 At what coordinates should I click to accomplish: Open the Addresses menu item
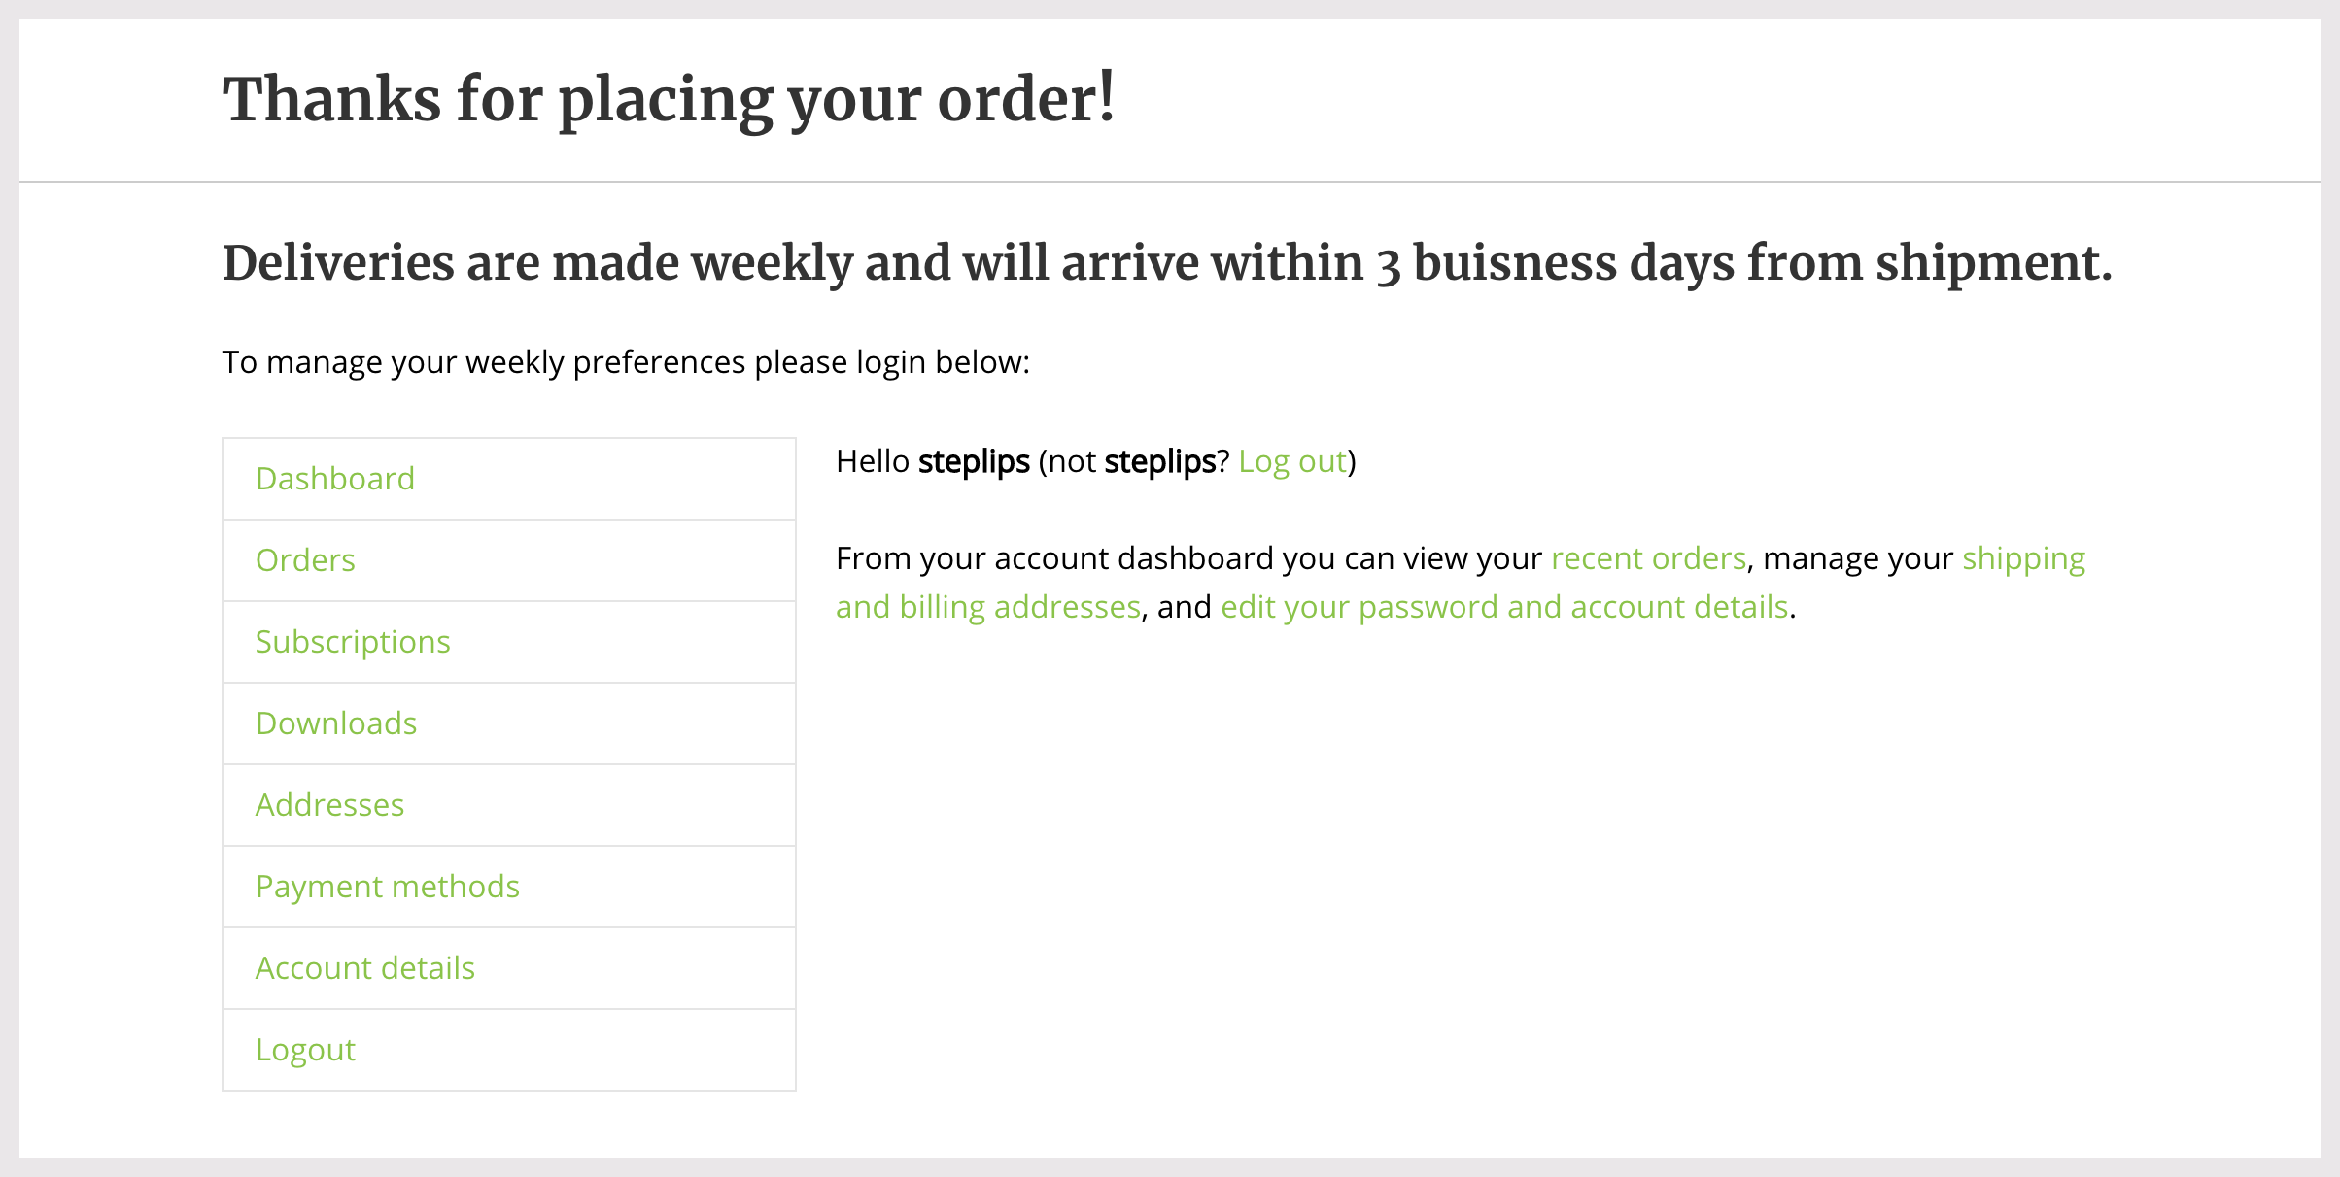(329, 805)
